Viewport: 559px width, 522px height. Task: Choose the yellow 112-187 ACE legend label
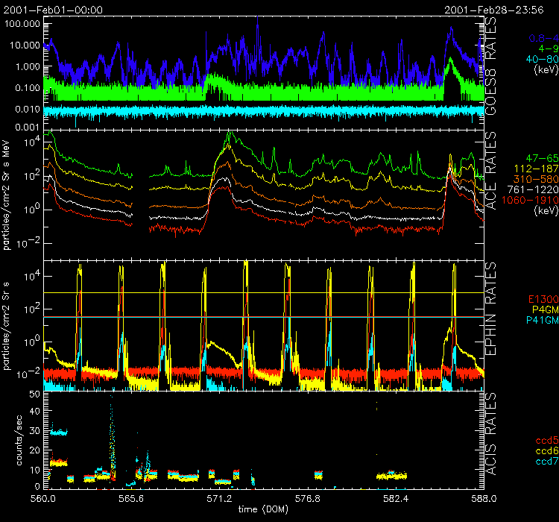click(x=537, y=169)
